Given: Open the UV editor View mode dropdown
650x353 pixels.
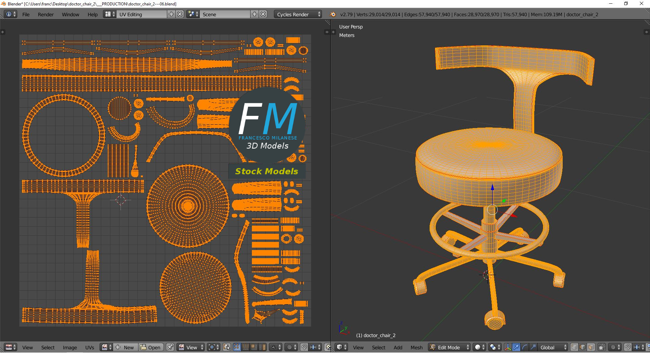Looking at the screenshot, I should pyautogui.click(x=191, y=347).
